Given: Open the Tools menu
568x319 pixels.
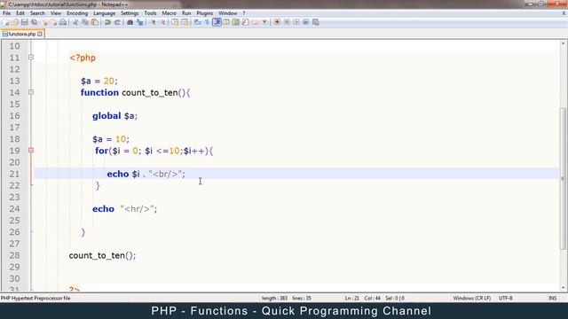Looking at the screenshot, I should click(x=150, y=13).
